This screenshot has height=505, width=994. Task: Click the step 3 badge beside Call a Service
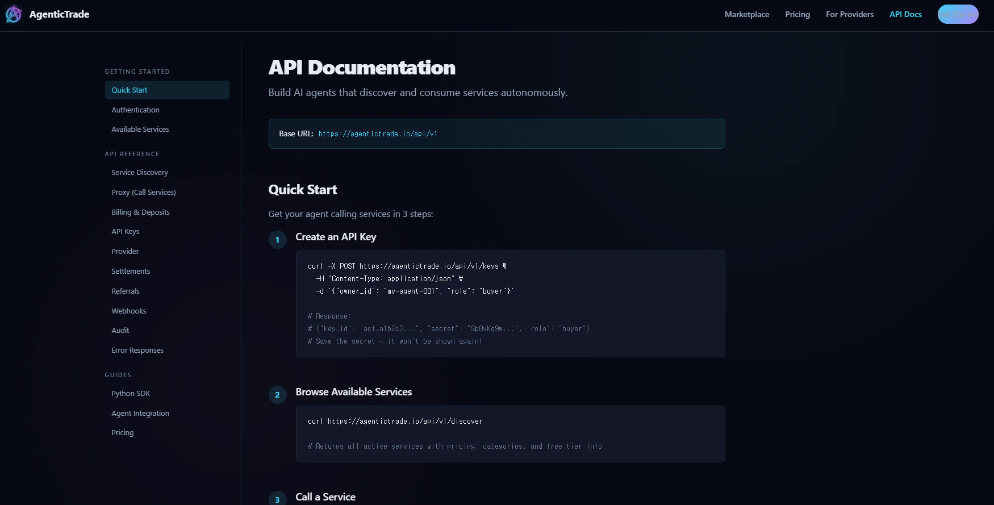[x=277, y=499]
